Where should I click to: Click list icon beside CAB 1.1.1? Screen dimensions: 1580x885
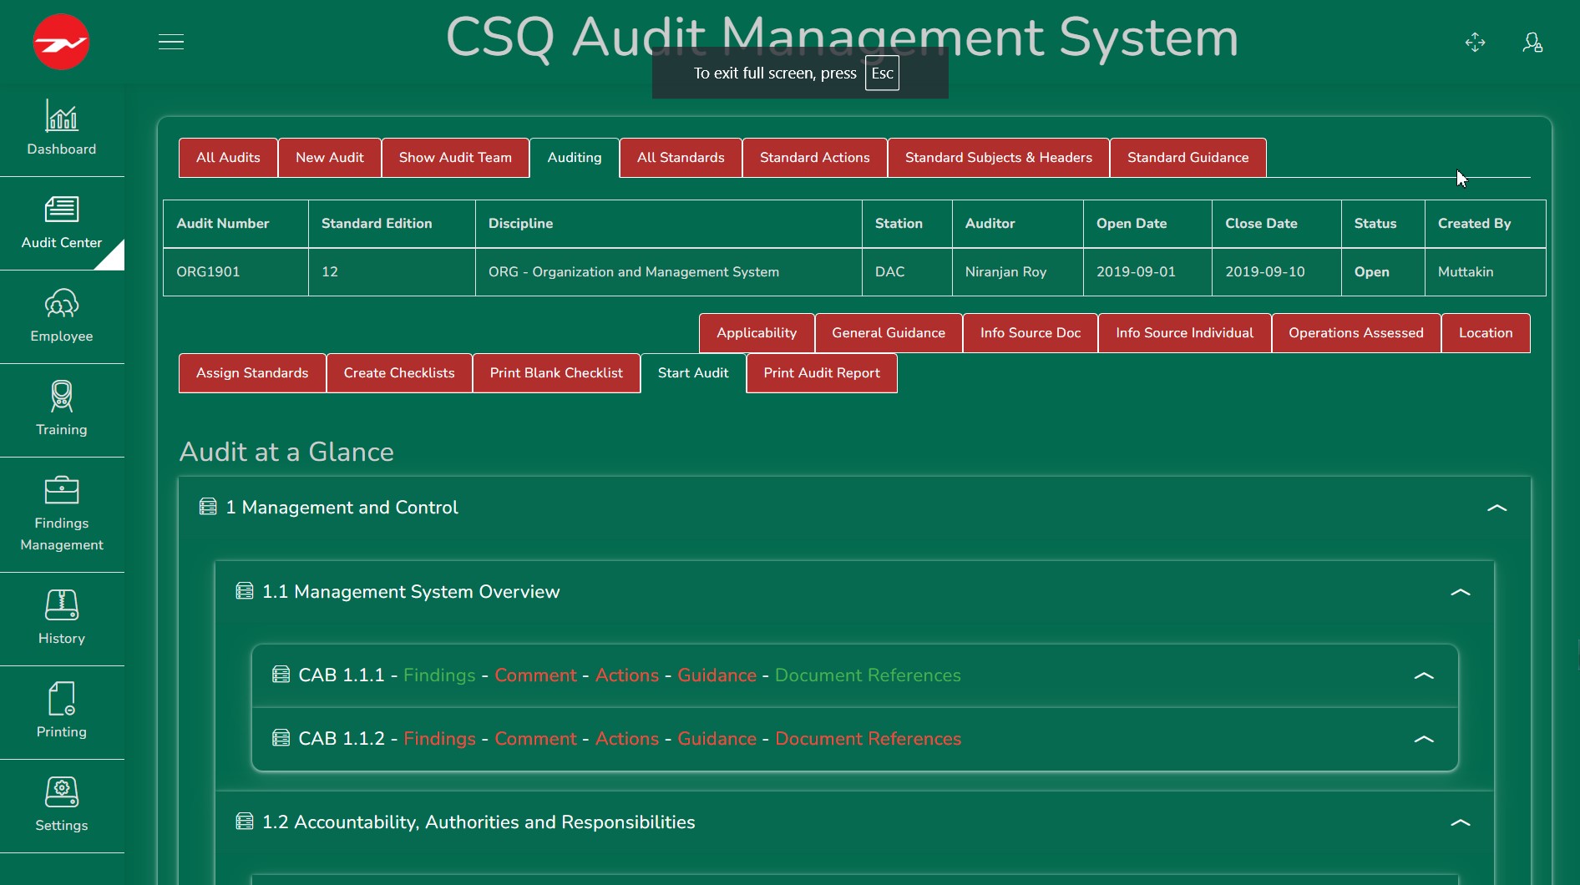point(281,675)
